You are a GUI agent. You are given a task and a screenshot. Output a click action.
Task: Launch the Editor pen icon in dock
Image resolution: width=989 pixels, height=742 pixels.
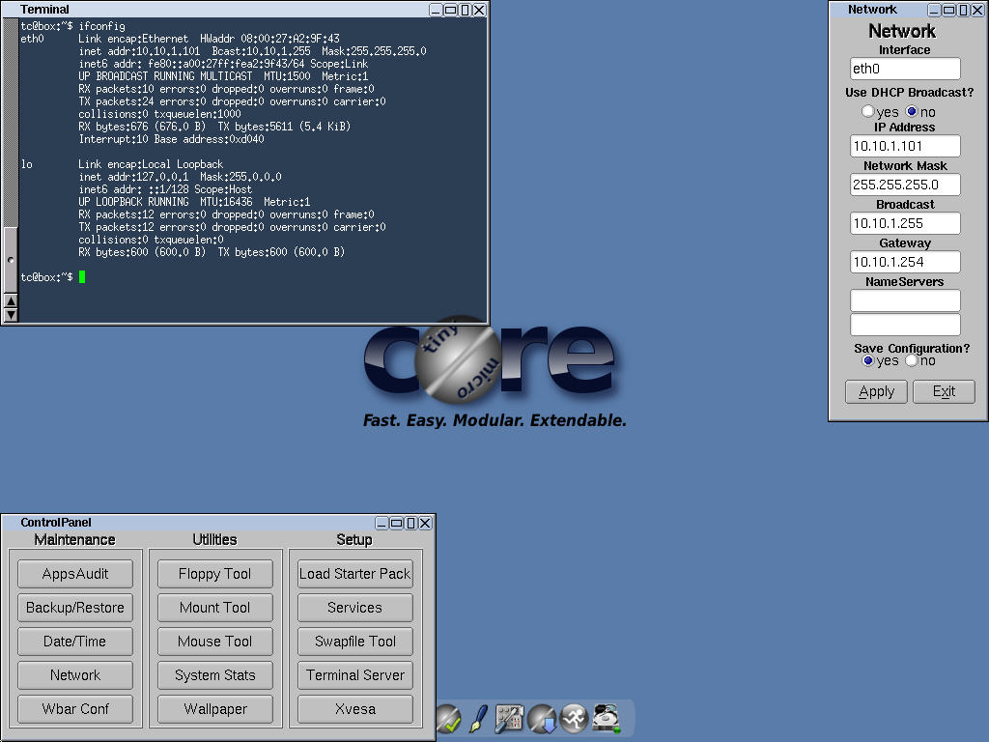(479, 719)
